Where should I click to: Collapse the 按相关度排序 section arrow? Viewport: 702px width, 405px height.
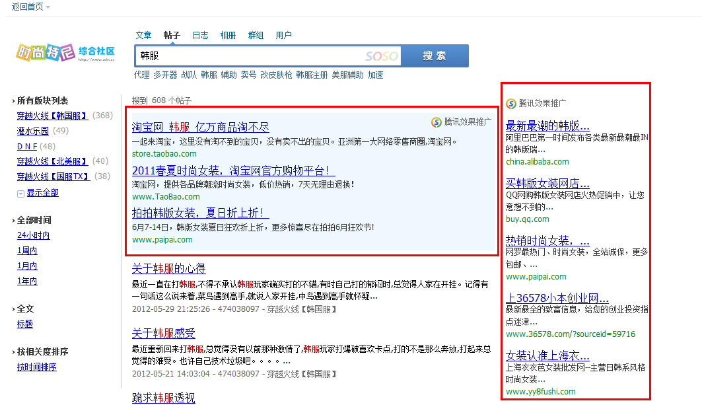13,352
